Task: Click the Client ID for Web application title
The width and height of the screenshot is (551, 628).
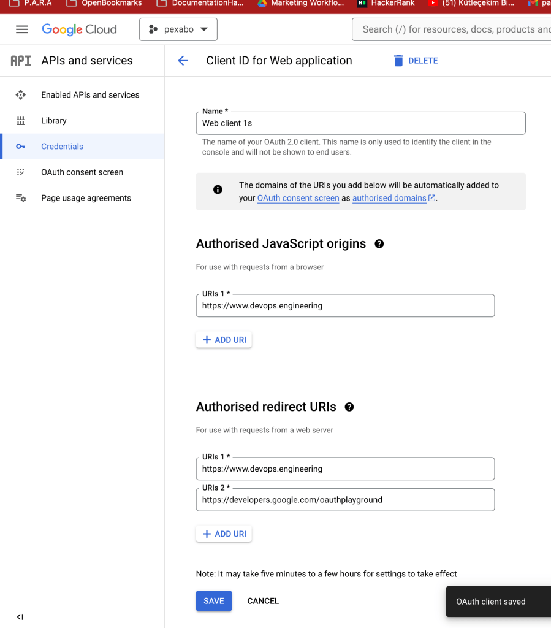Action: (x=279, y=61)
